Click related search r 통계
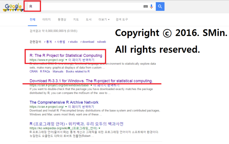 pyautogui.click(x=48, y=42)
